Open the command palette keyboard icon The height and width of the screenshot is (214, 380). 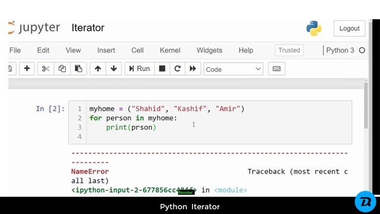coord(277,69)
